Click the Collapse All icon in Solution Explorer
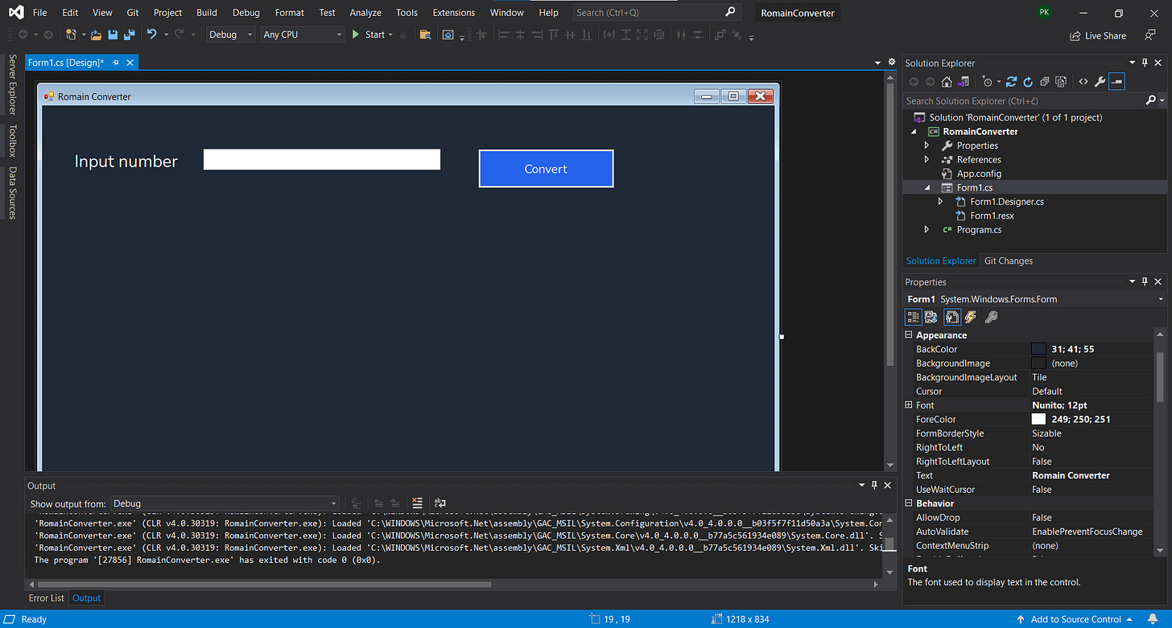 [1045, 81]
